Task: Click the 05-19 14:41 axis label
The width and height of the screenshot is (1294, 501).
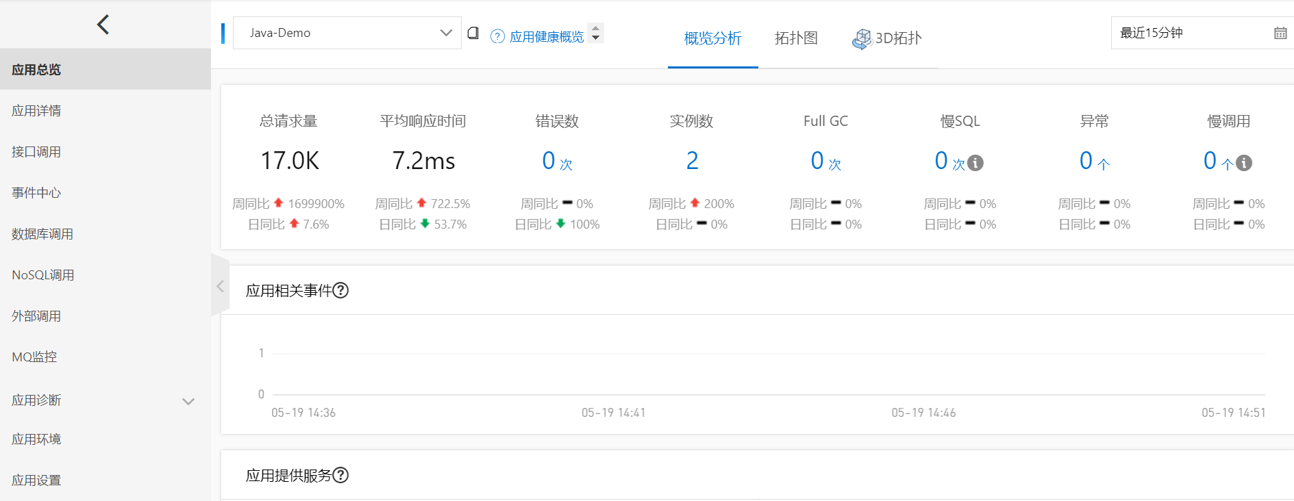Action: [613, 413]
